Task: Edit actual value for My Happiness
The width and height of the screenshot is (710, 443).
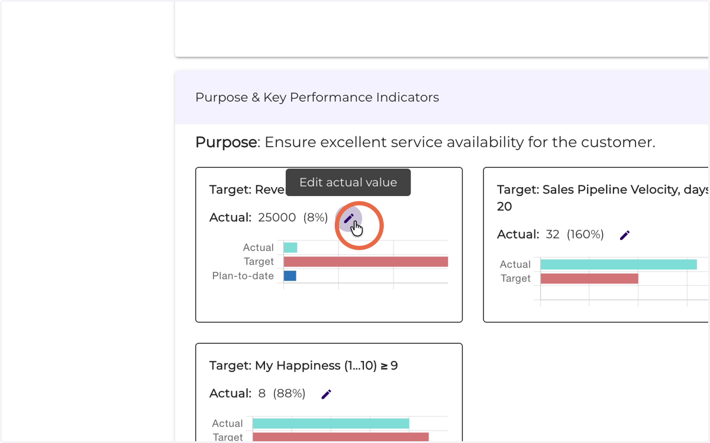Action: (x=327, y=394)
